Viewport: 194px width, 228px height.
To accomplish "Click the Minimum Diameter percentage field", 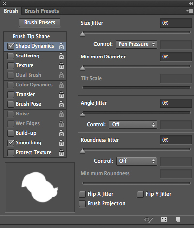I will pyautogui.click(x=176, y=57).
